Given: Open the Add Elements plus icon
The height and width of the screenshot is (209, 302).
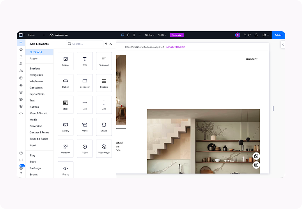Looking at the screenshot, I should (21, 43).
